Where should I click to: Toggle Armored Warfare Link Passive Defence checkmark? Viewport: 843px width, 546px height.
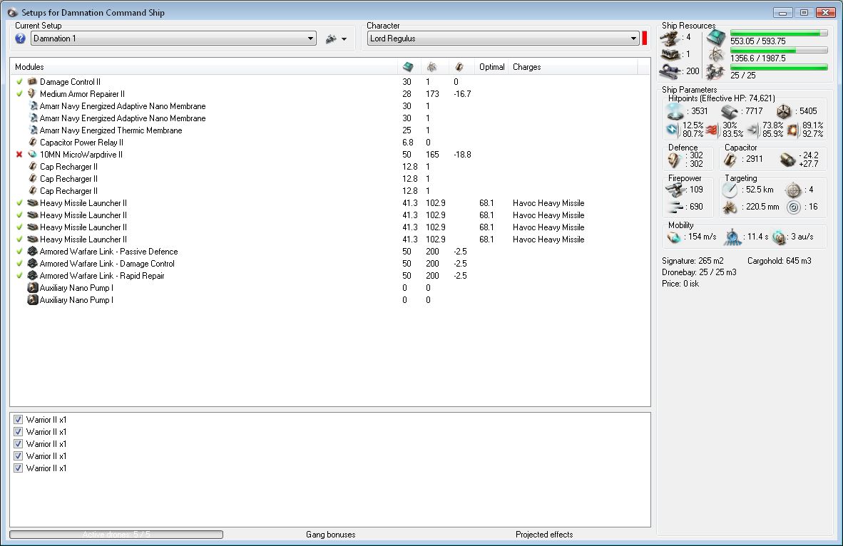(19, 252)
